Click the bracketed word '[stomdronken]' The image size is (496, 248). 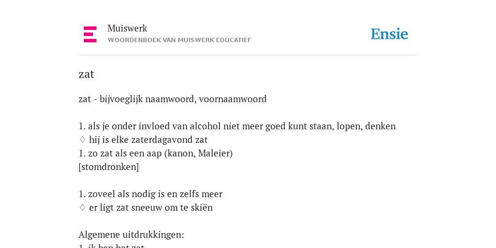tap(109, 167)
